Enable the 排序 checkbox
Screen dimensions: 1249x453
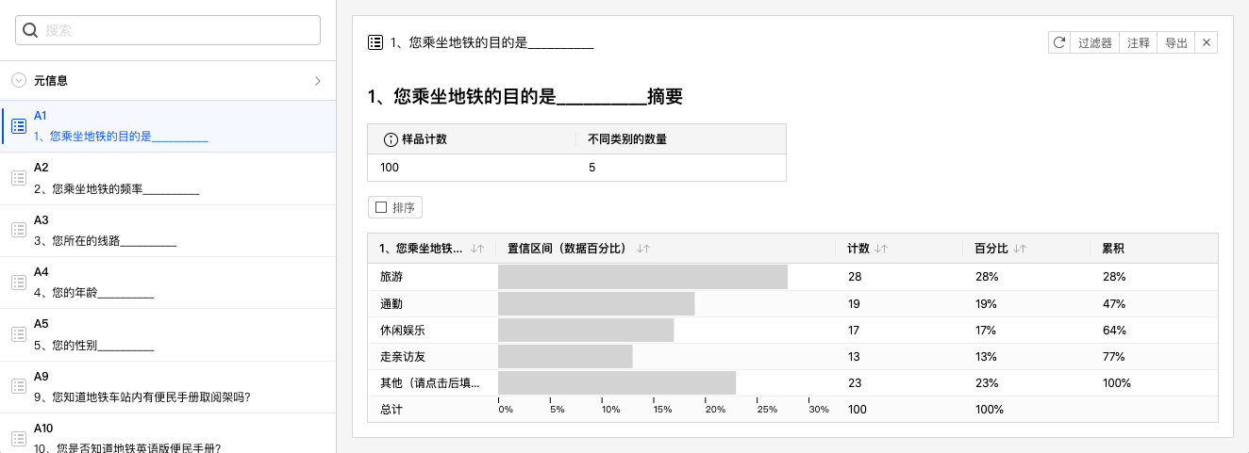pyautogui.click(x=381, y=207)
